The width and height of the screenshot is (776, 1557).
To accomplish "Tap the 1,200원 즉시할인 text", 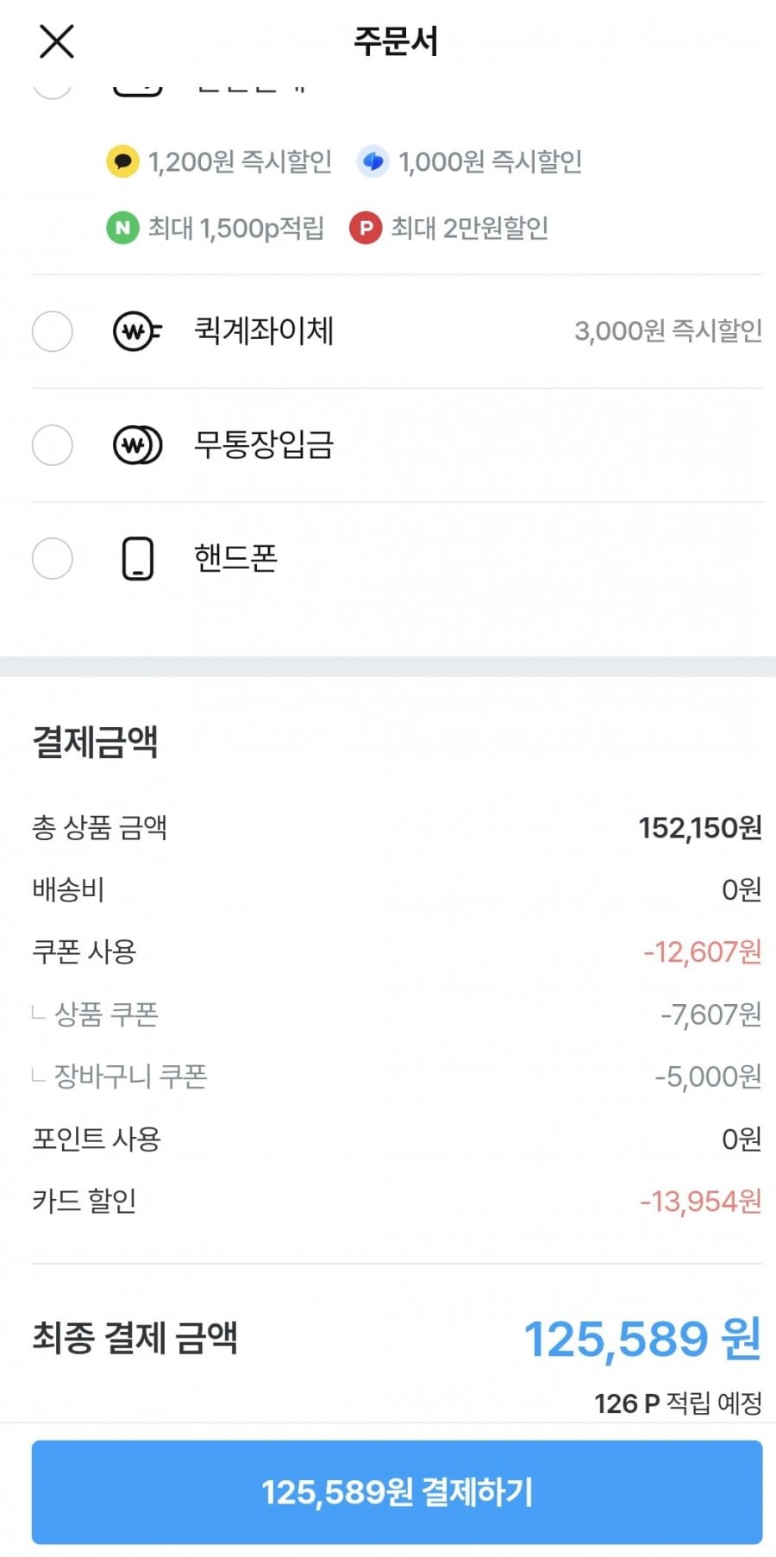I will tap(240, 161).
